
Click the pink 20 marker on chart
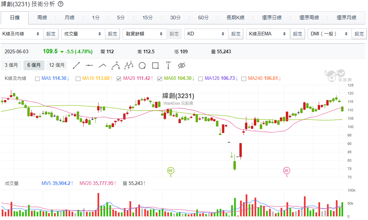point(287,170)
